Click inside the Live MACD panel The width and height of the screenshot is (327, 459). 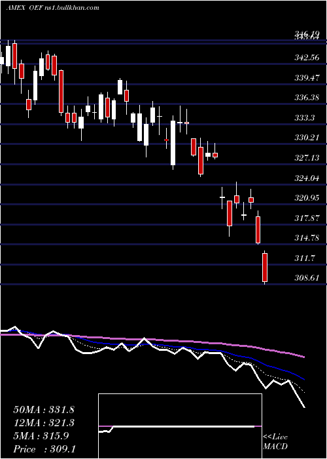coord(180,426)
